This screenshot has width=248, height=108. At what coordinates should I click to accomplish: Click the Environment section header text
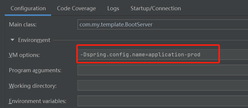(x=34, y=40)
